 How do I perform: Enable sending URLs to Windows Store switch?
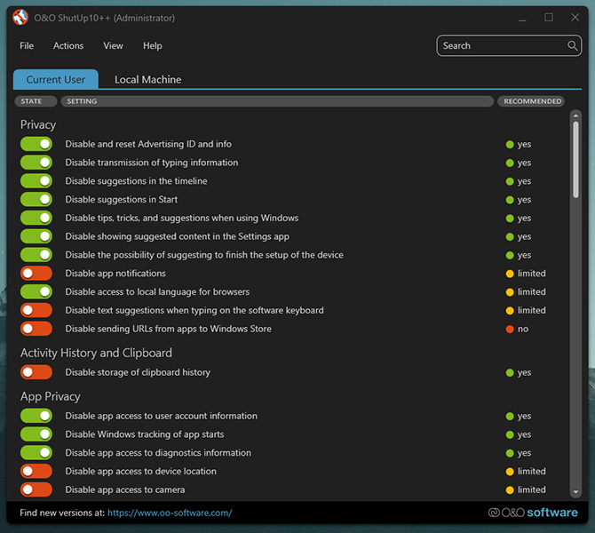tap(36, 329)
